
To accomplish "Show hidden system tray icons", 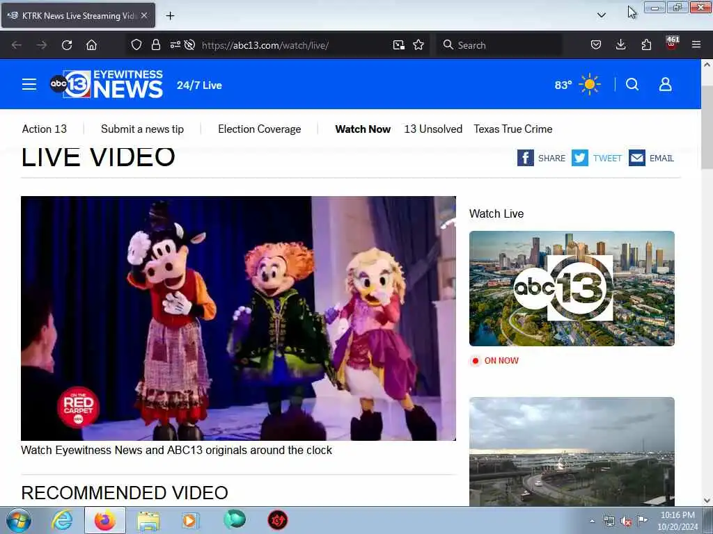I will click(592, 521).
